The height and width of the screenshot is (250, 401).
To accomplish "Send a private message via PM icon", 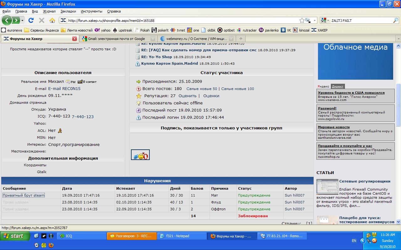I will (70, 82).
